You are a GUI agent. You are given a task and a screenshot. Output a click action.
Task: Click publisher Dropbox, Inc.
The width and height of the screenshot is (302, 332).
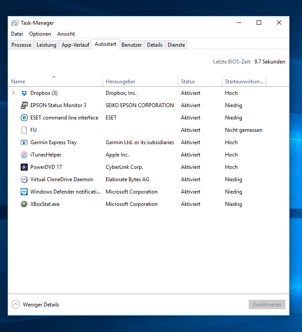(x=121, y=93)
